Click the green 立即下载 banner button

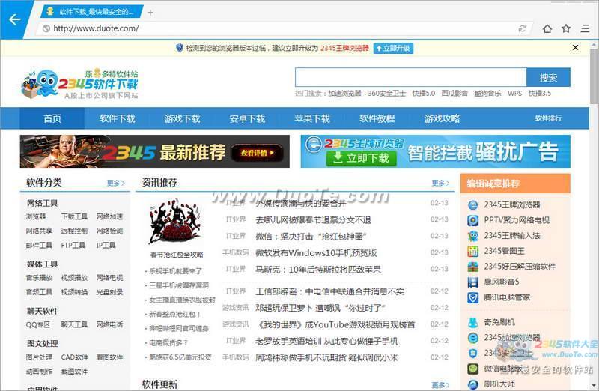point(362,158)
